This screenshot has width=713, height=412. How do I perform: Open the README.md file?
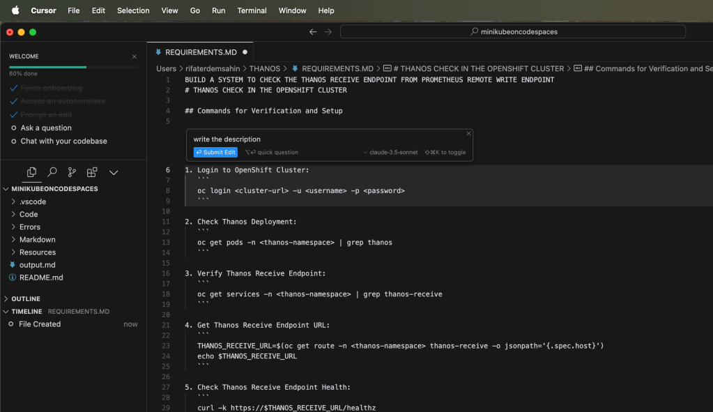pos(41,277)
